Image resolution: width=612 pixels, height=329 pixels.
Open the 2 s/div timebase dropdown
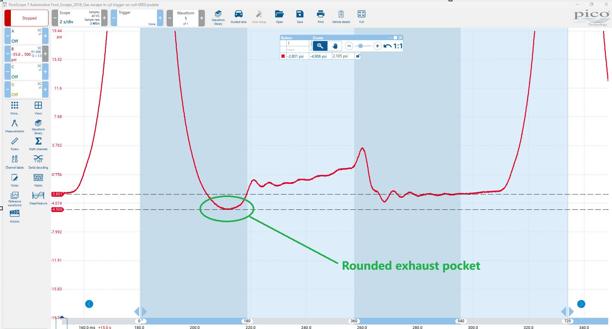(66, 22)
